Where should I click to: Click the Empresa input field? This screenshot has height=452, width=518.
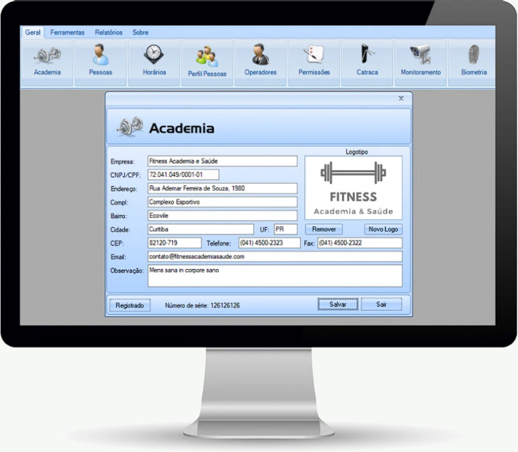tap(222, 161)
